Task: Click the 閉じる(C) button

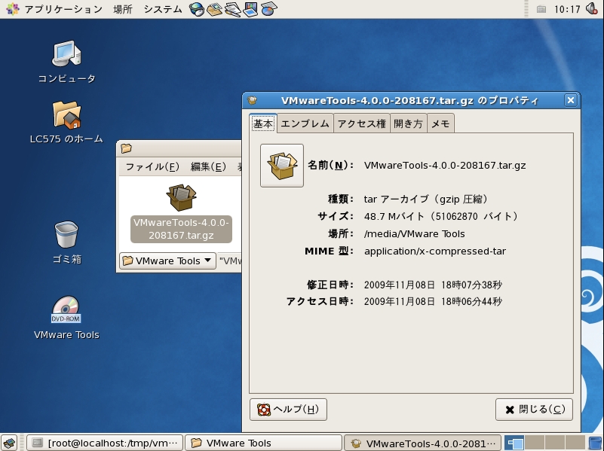Action: (534, 410)
